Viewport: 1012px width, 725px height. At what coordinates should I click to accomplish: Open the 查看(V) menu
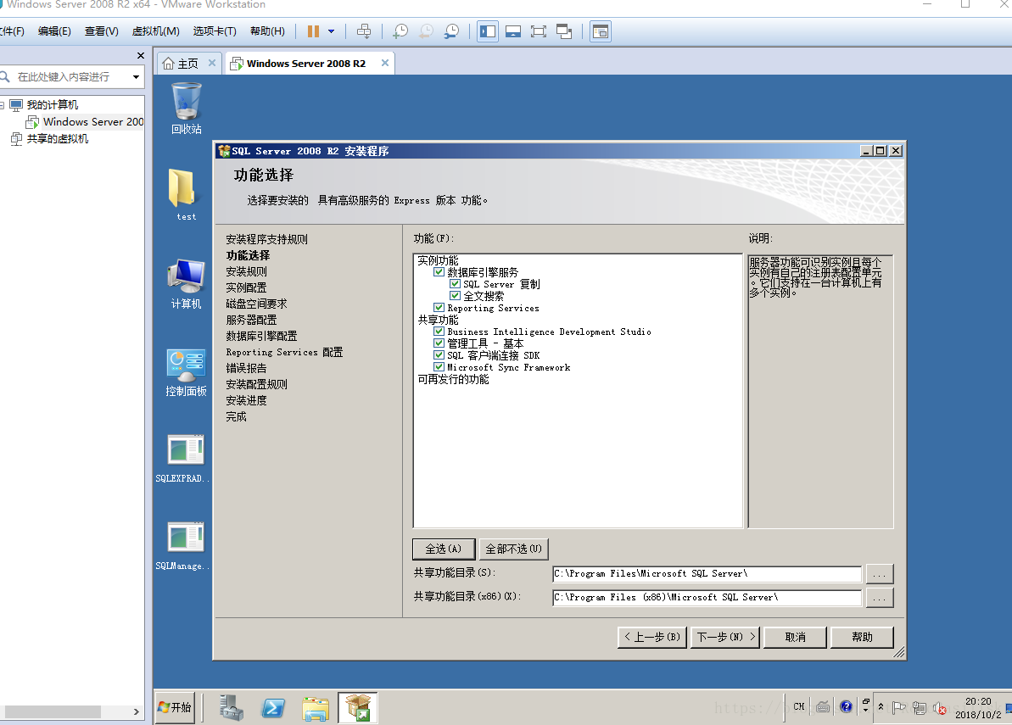point(101,31)
